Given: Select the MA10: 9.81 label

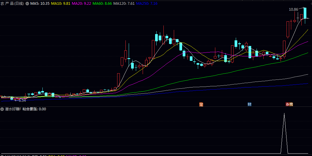Looking at the screenshot, I should pos(61,4).
